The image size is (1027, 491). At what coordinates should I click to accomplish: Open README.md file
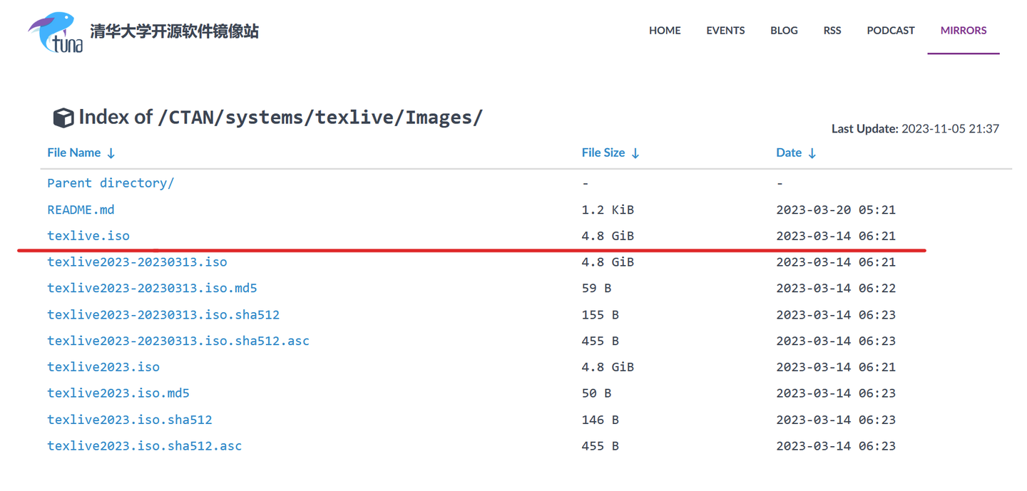(x=81, y=210)
